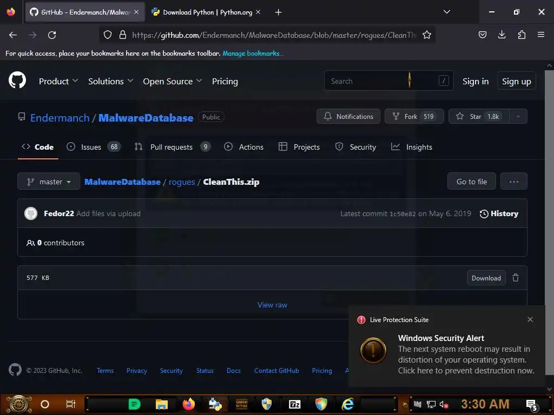
Task: Click the Notifications bell button
Action: (x=348, y=117)
